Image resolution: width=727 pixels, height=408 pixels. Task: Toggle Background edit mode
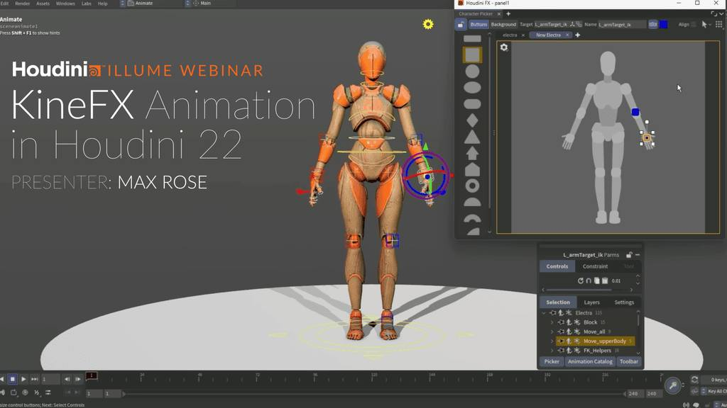coord(503,25)
